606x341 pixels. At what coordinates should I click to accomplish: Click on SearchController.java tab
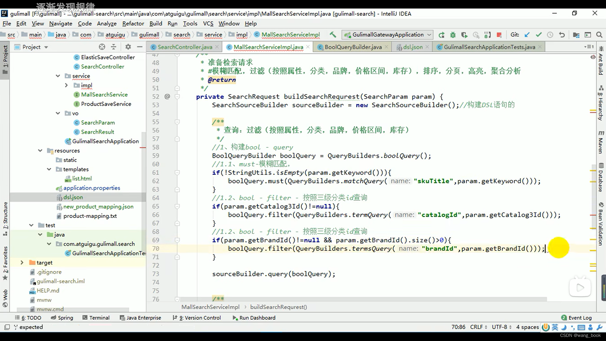point(185,47)
